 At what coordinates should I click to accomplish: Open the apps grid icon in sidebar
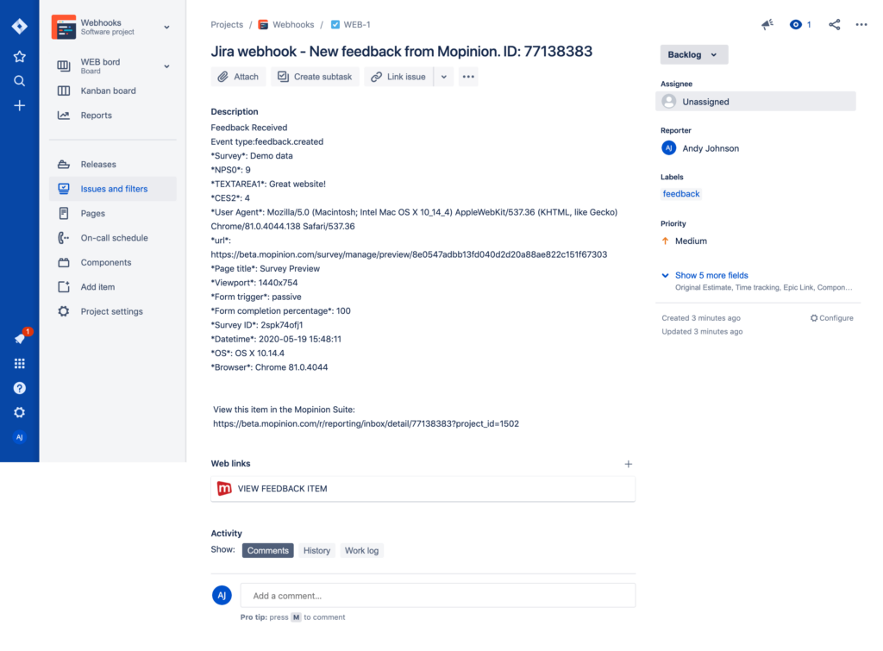(19, 363)
